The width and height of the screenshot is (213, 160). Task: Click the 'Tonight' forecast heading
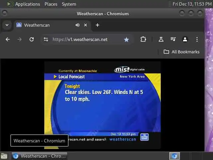[72, 86]
